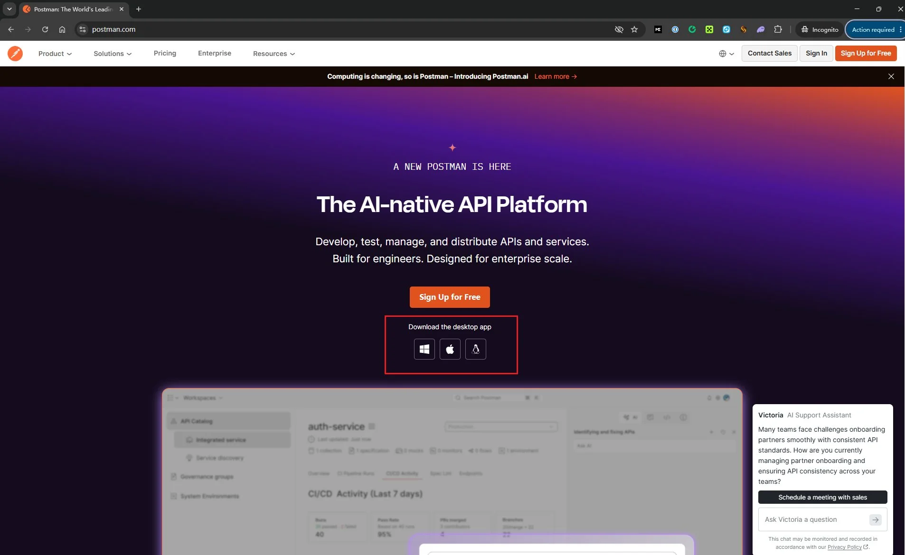
Task: Click the Contact Sales button
Action: (770, 53)
